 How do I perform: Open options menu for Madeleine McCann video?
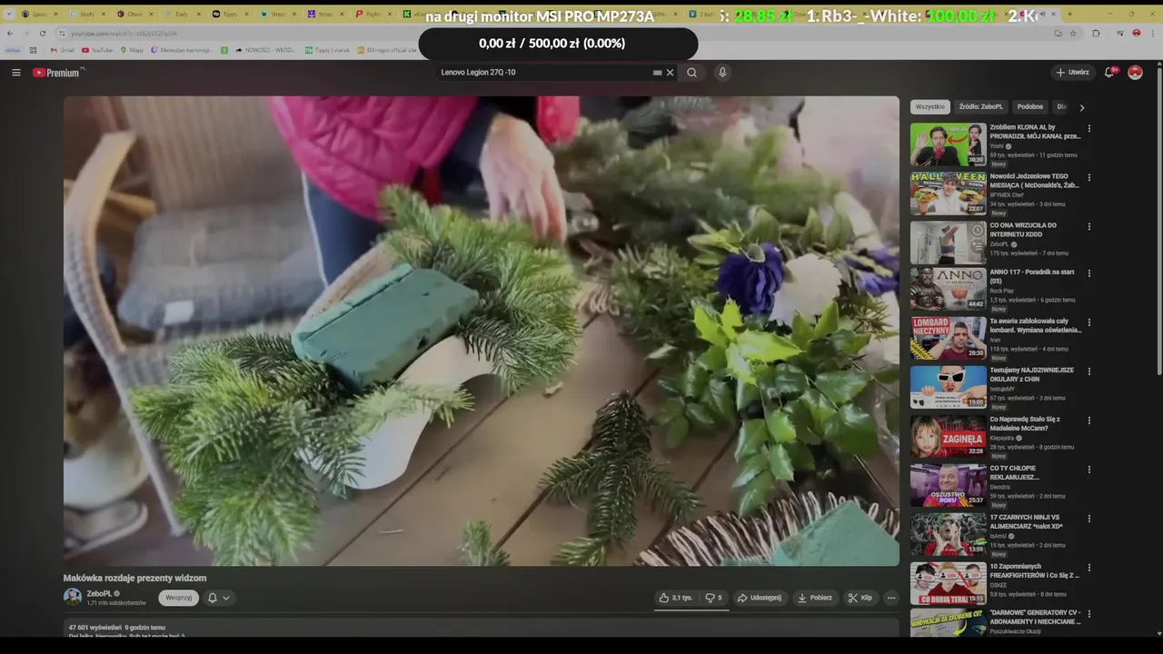point(1088,420)
